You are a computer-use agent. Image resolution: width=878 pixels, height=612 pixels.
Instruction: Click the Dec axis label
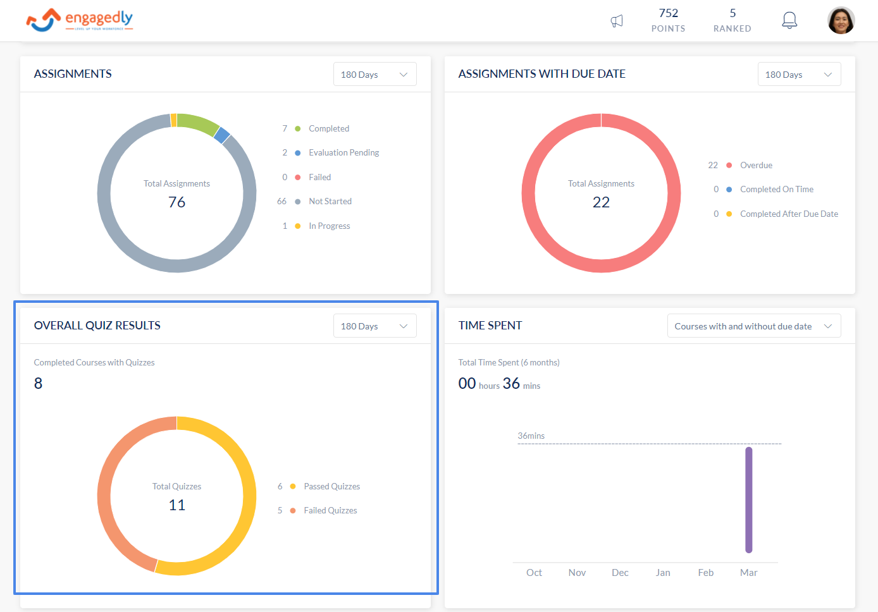point(620,572)
